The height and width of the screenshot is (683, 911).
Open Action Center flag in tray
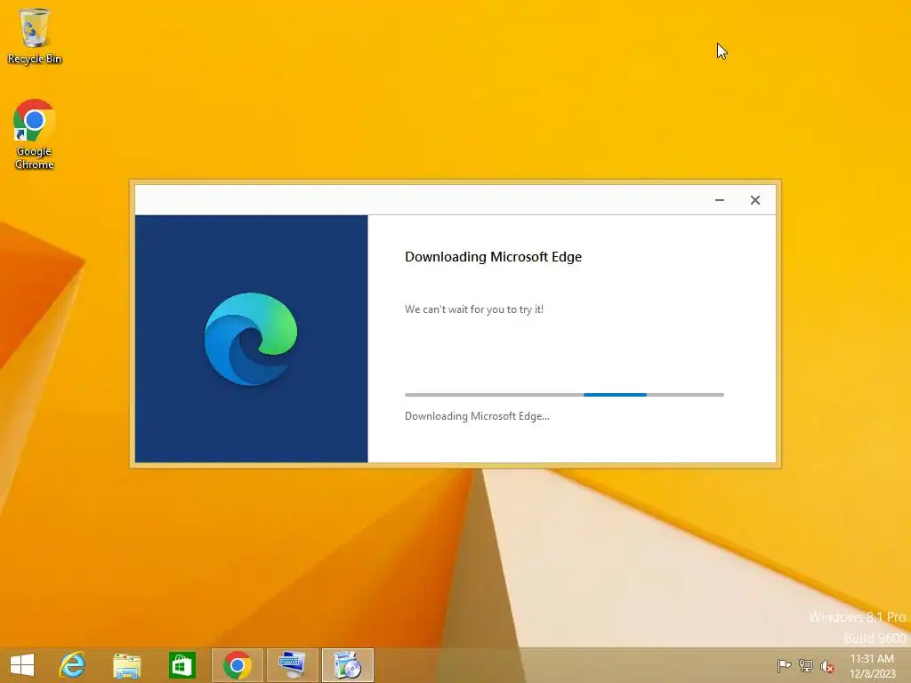coord(784,665)
